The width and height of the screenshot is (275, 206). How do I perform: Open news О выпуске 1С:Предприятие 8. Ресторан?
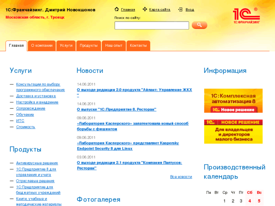coord(117,109)
